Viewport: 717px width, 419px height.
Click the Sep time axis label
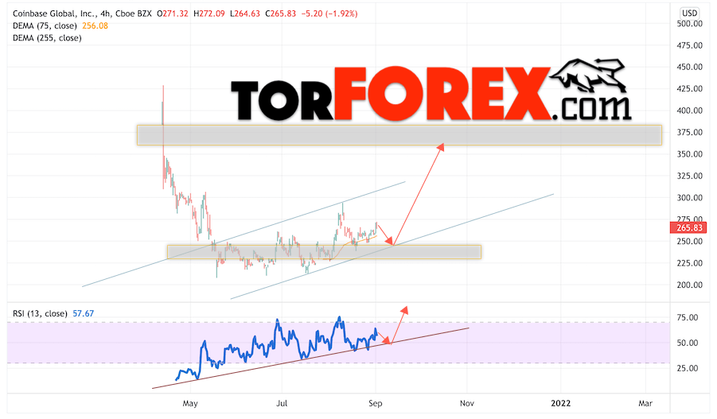click(375, 403)
